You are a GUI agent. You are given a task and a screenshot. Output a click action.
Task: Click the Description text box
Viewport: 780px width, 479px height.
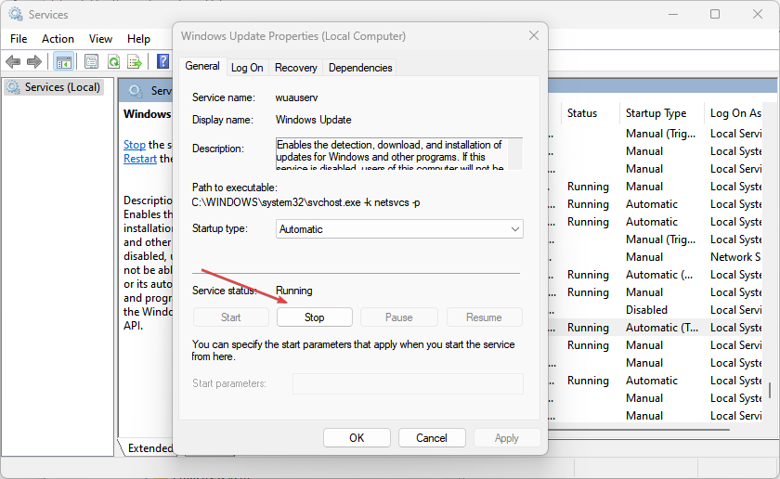coord(399,154)
